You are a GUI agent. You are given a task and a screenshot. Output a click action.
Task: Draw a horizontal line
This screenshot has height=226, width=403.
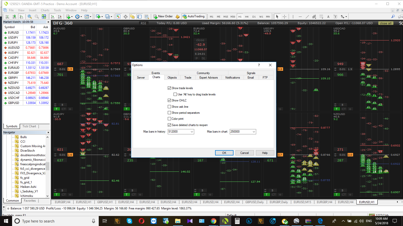300,17
